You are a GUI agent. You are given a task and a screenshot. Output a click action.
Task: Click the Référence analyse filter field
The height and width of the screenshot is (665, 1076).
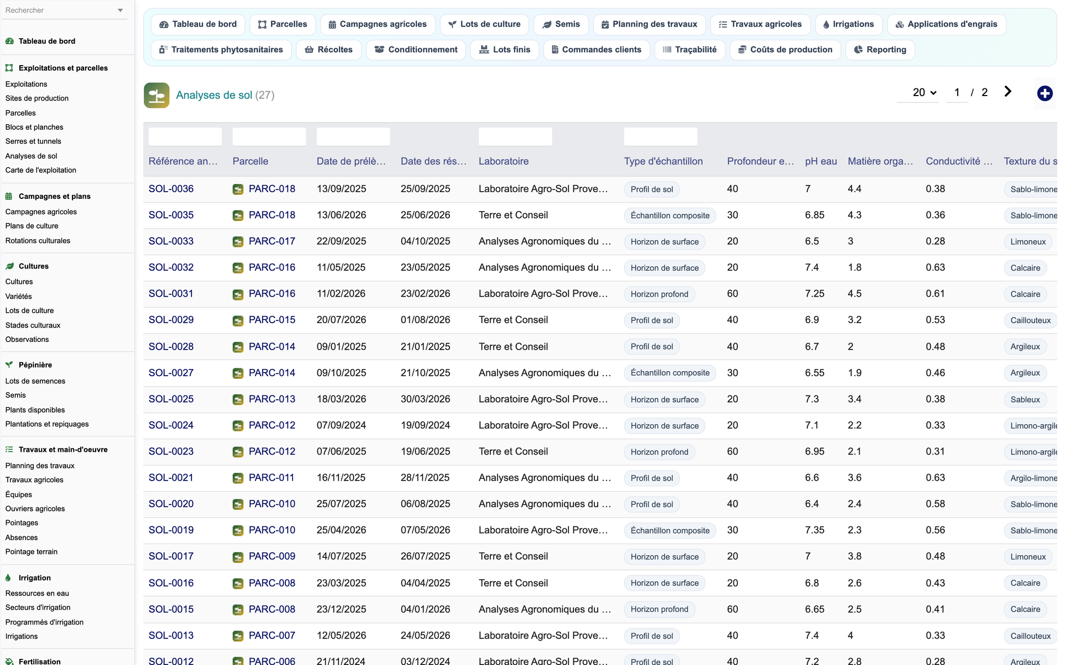click(185, 136)
